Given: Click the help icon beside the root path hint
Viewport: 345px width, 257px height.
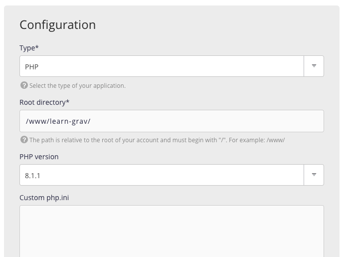Looking at the screenshot, I should (23, 140).
